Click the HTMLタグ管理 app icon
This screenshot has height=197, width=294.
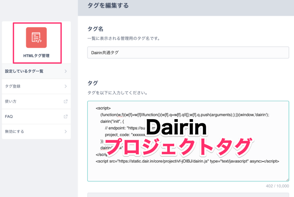coord(36,37)
